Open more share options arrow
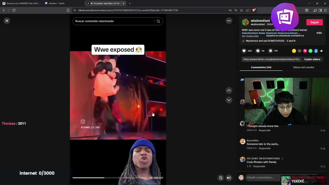The height and width of the screenshot is (185, 329). (321, 51)
